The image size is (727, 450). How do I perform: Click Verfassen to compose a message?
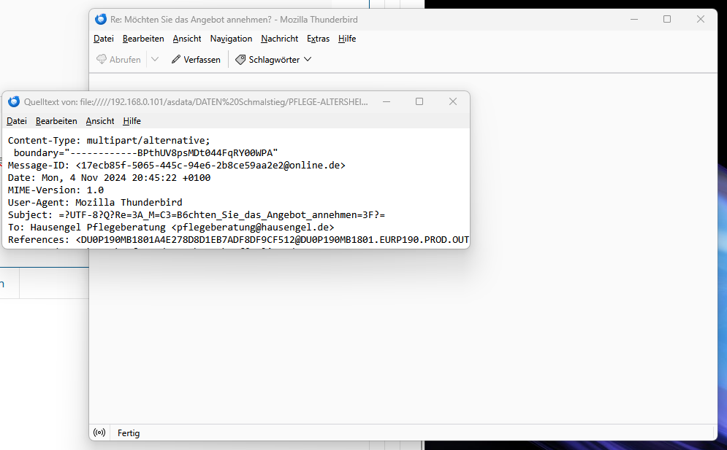(x=196, y=59)
